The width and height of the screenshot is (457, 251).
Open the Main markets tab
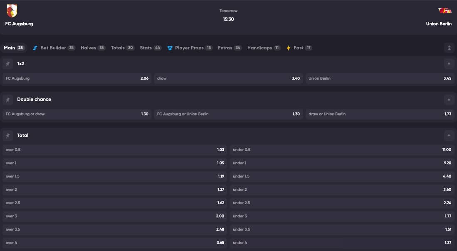click(14, 48)
